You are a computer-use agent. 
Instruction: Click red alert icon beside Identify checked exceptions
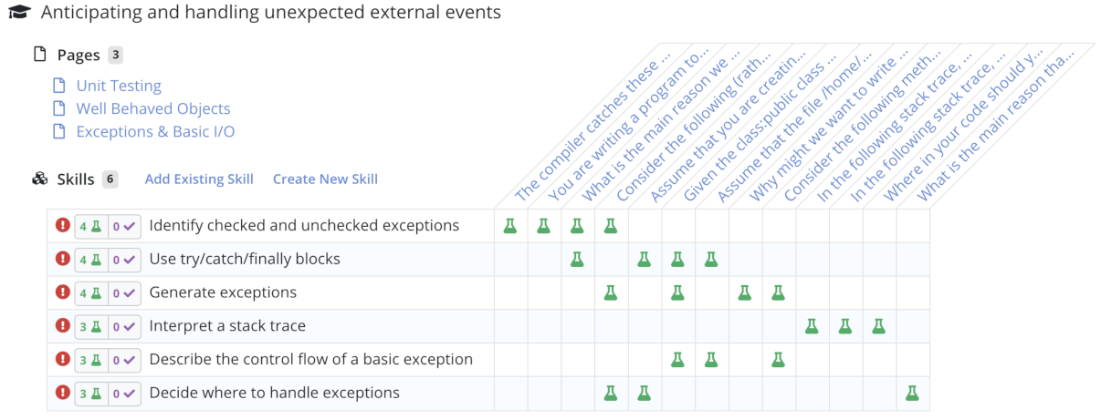tap(63, 225)
